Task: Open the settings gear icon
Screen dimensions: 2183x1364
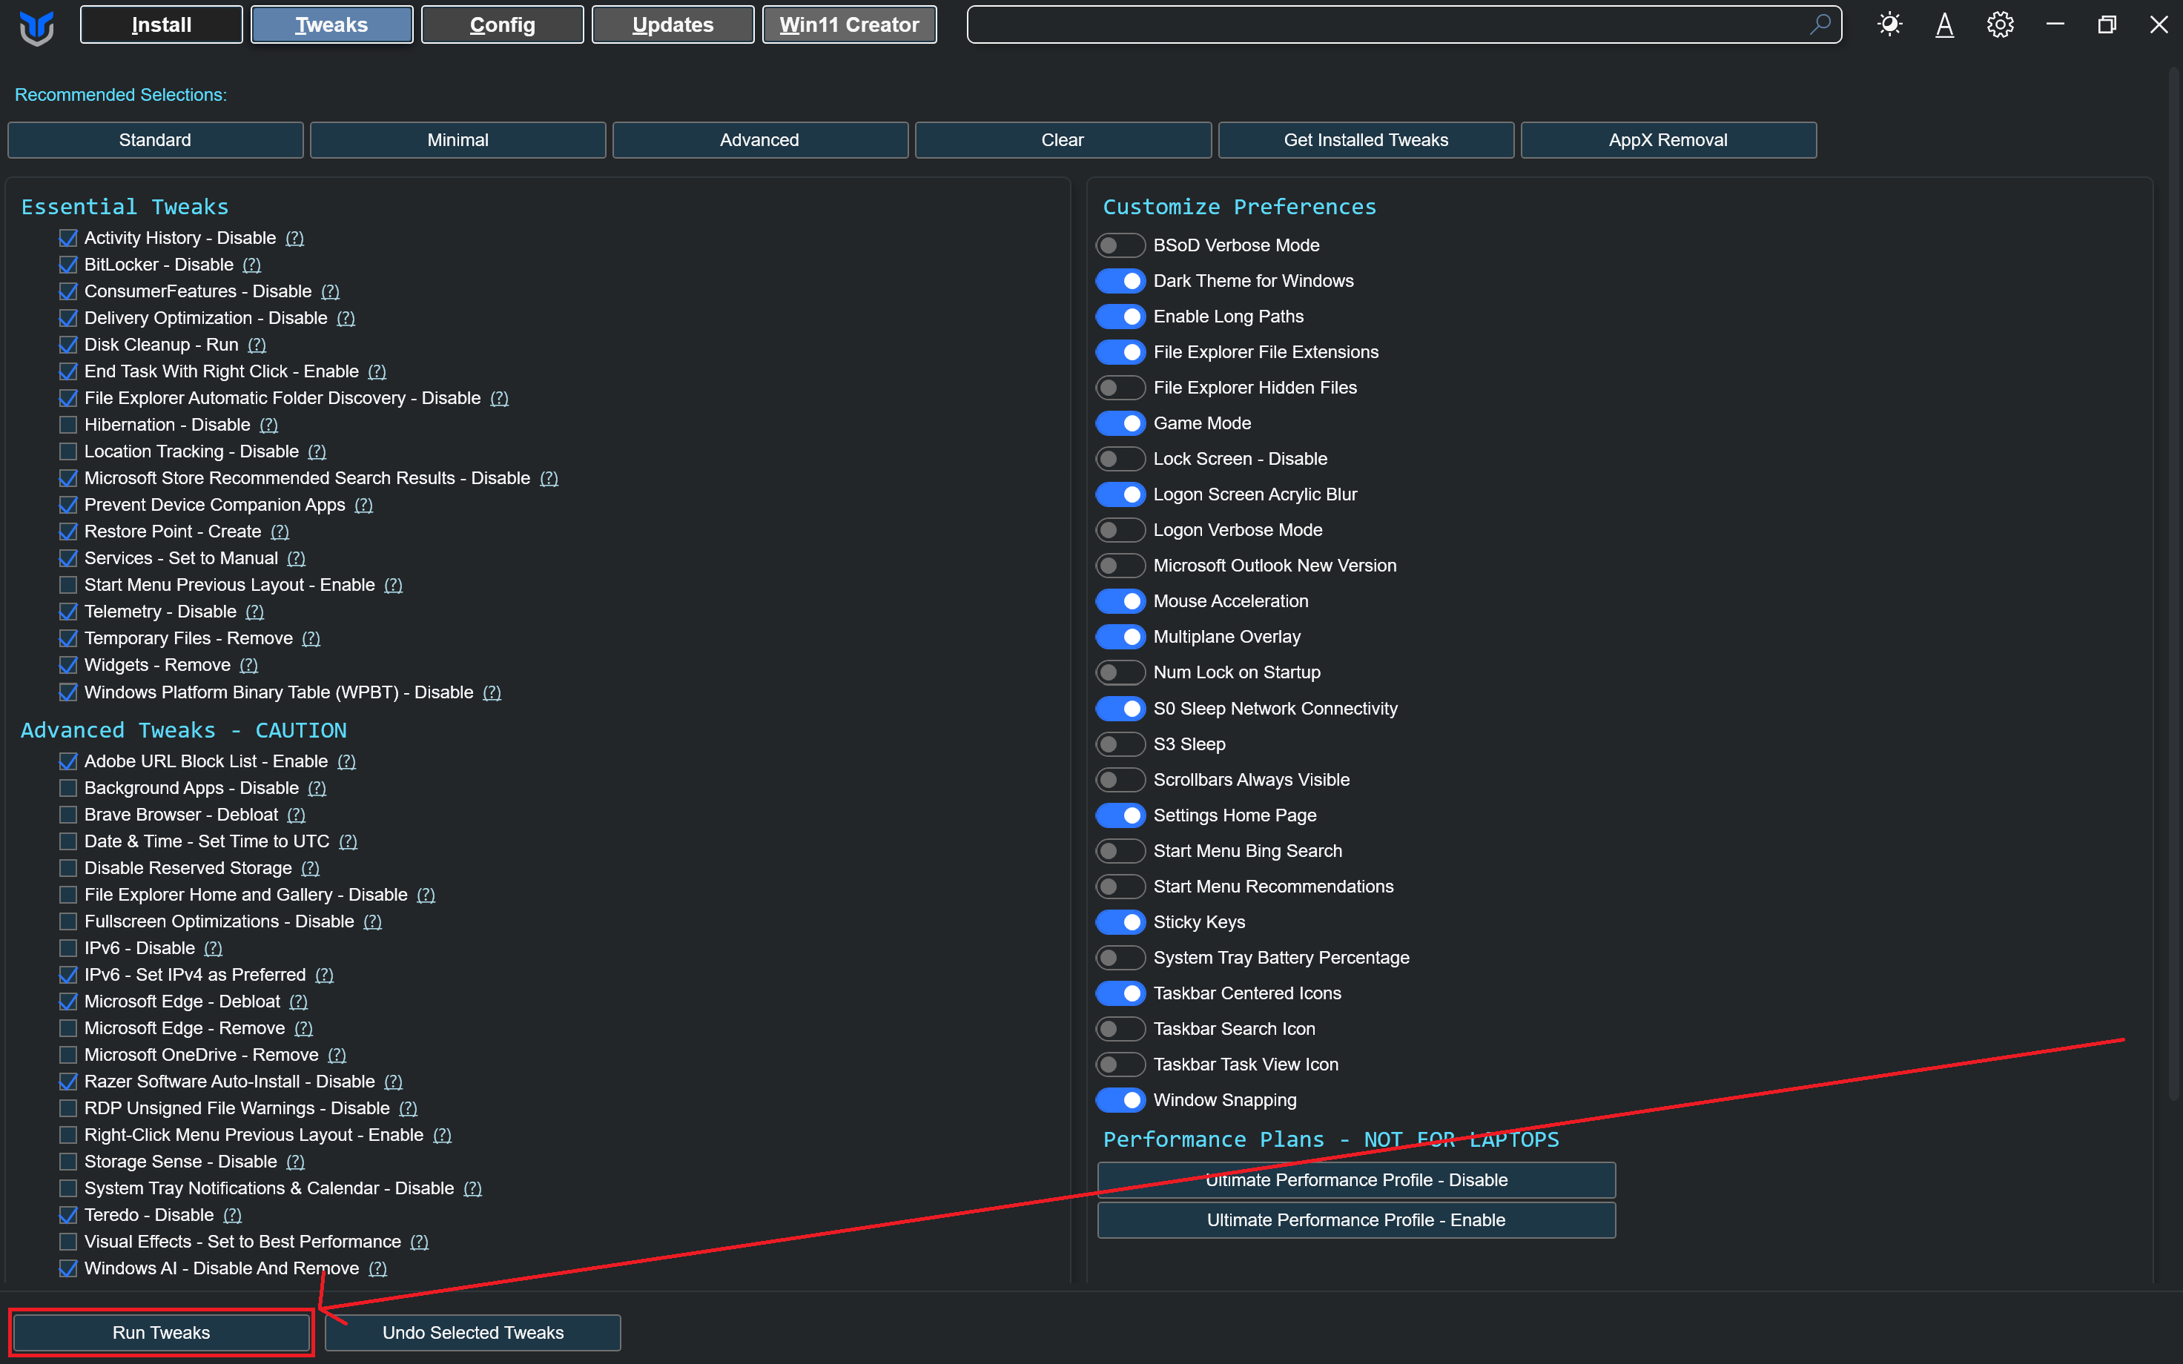Action: coord(2000,24)
